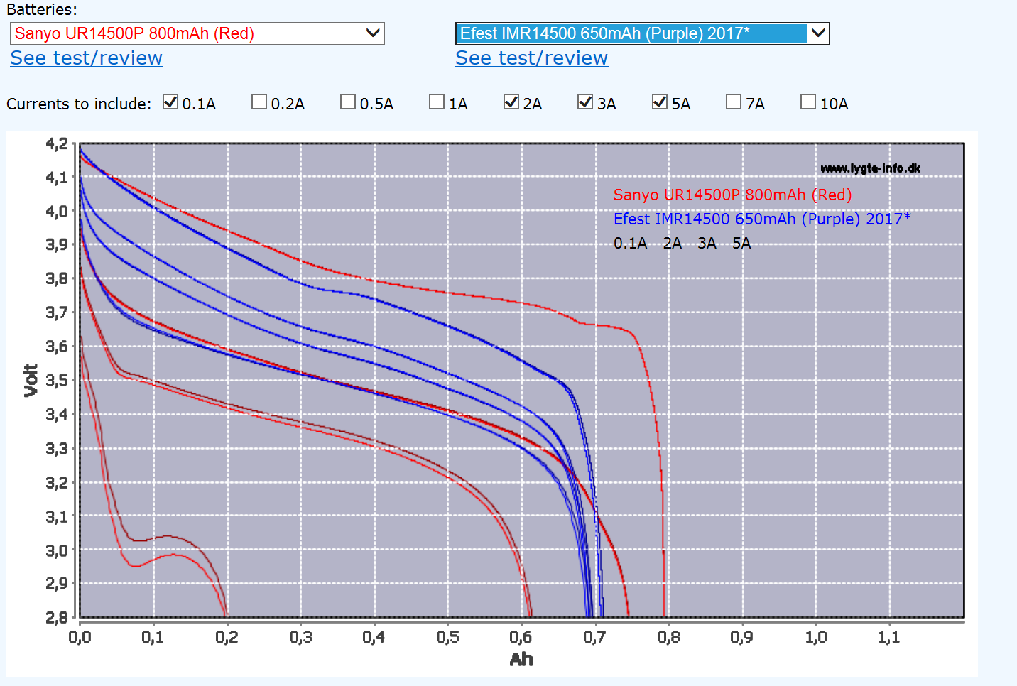Uncheck the 5A current checkbox
This screenshot has width=1017, height=686.
pos(660,102)
